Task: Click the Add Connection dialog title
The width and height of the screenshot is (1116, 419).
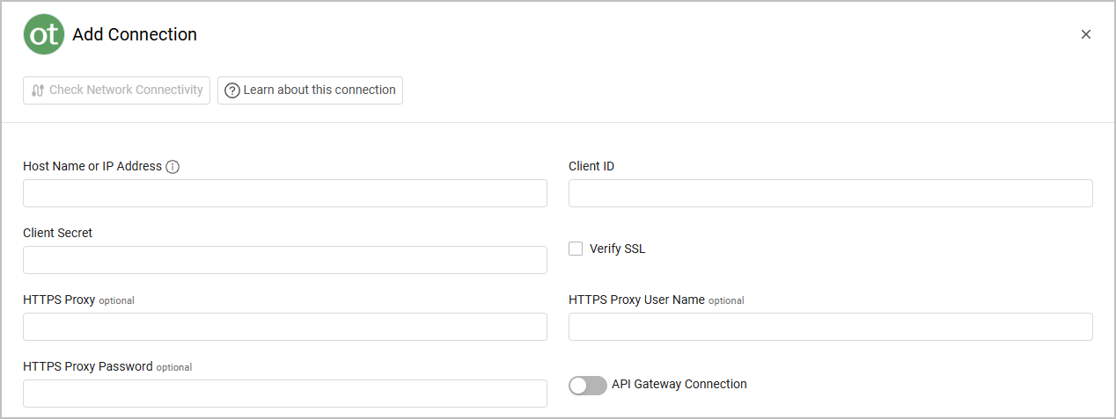Action: [135, 34]
